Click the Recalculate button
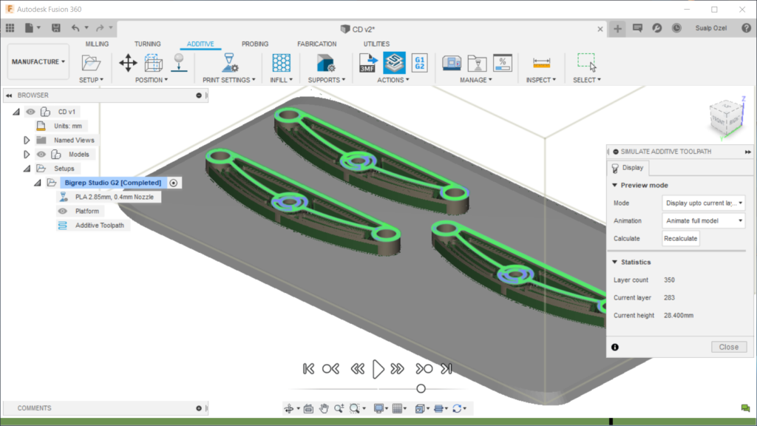Viewport: 757px width, 426px height. (682, 238)
